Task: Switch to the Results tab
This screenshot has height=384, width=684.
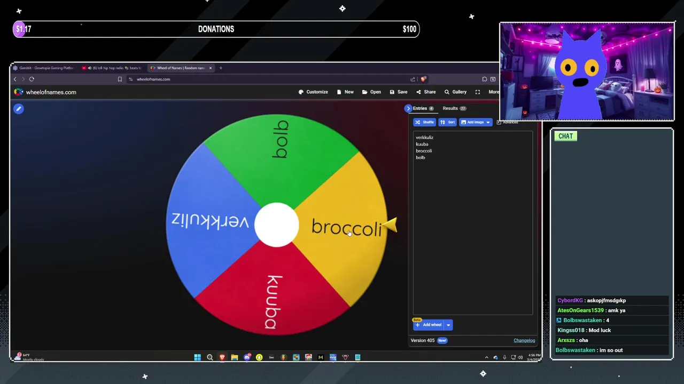Action: point(454,108)
